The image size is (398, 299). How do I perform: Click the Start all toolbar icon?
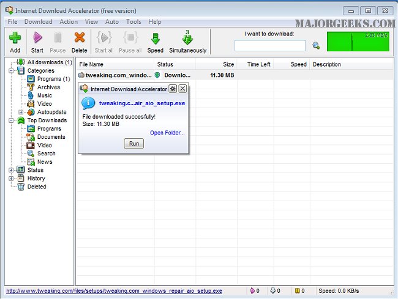pos(104,37)
